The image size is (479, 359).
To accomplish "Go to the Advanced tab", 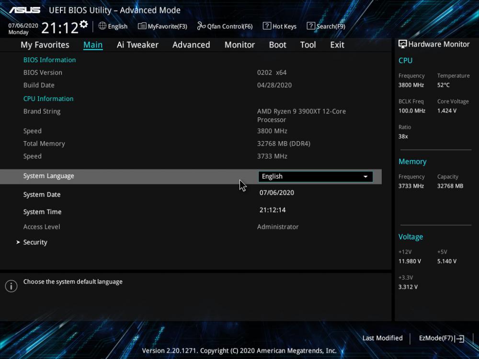I will point(191,45).
